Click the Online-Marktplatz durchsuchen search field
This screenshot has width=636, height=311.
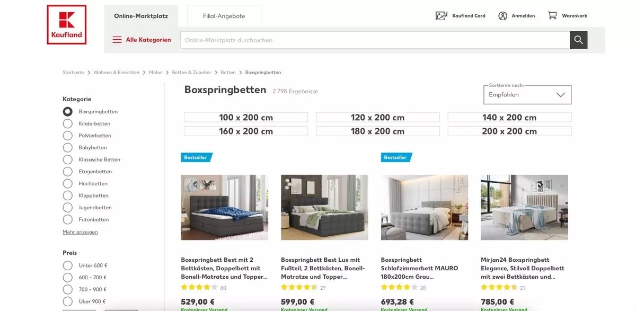click(x=375, y=40)
